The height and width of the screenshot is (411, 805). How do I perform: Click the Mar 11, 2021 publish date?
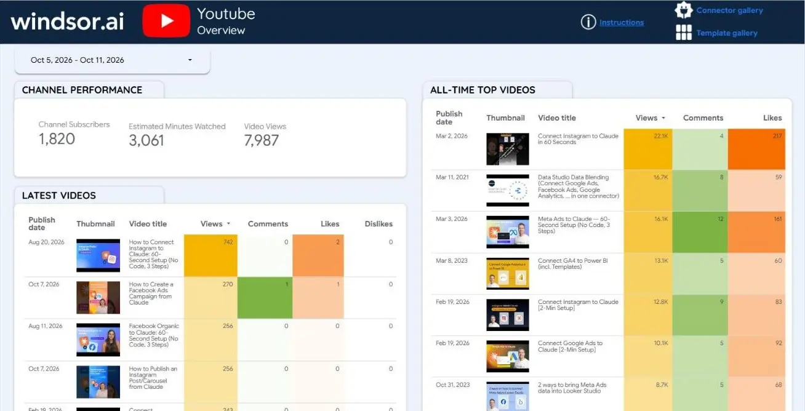452,177
